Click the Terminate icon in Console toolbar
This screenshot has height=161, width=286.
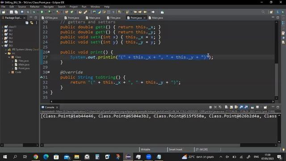210,107
